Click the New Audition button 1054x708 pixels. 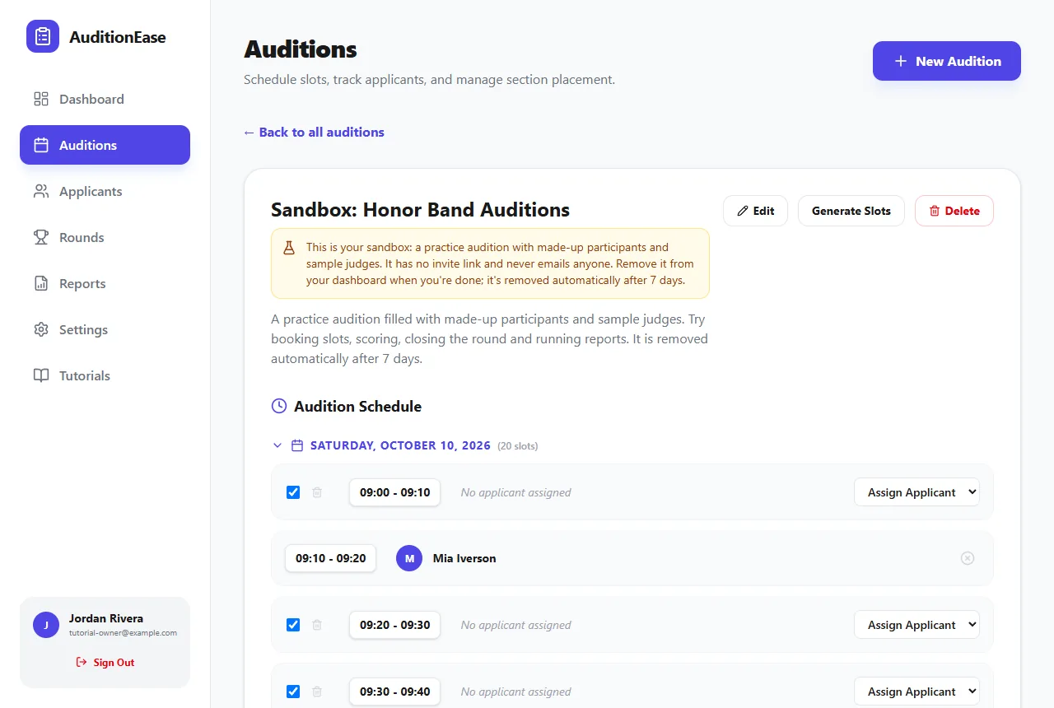coord(947,61)
